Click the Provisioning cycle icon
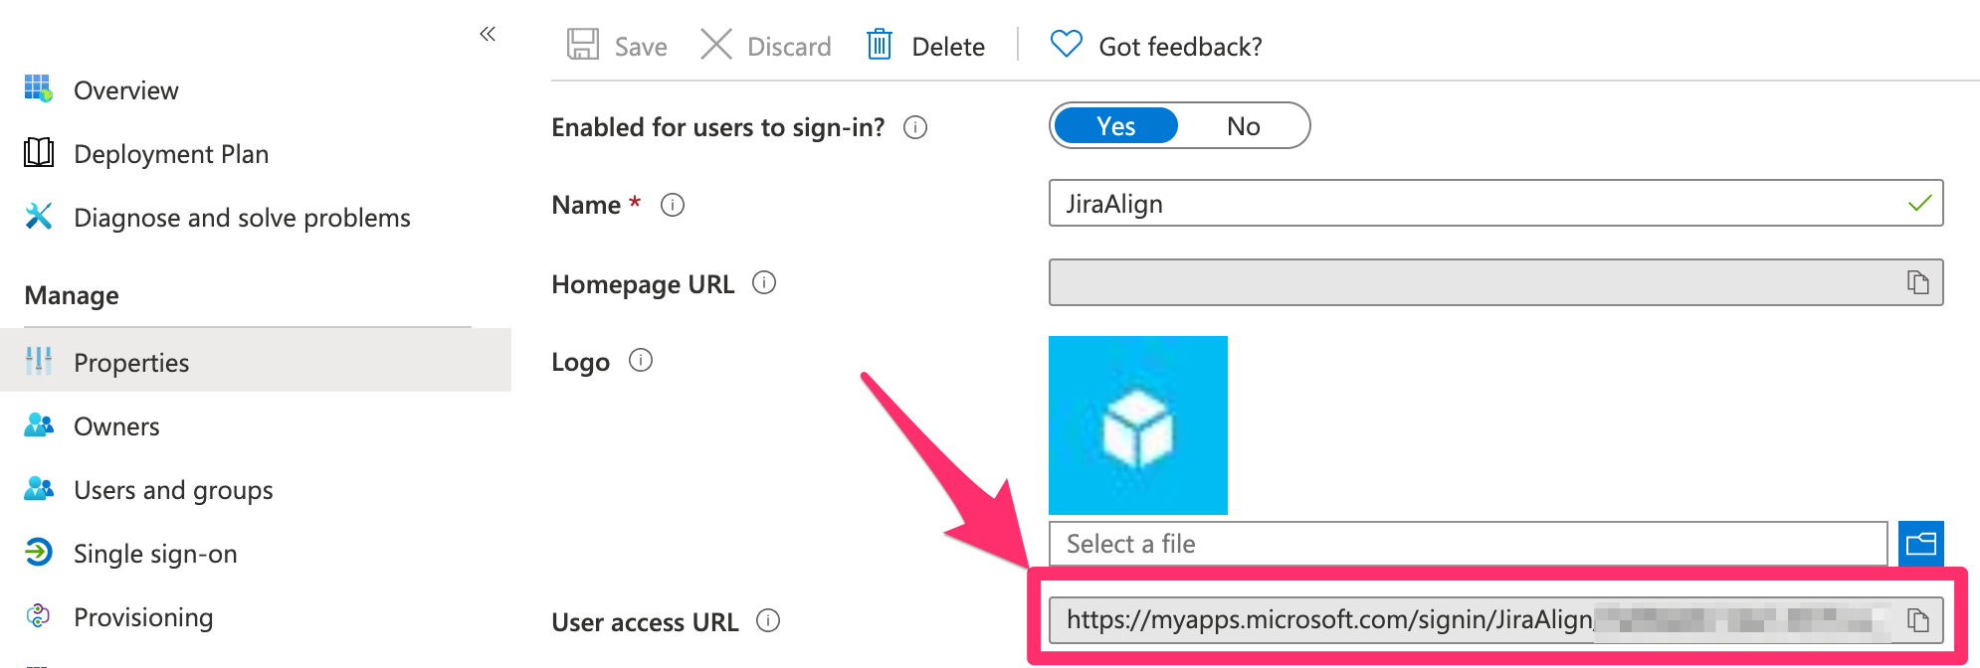The width and height of the screenshot is (1980, 668). [39, 616]
